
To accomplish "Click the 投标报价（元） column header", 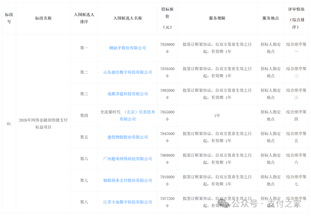I will 167,18.
